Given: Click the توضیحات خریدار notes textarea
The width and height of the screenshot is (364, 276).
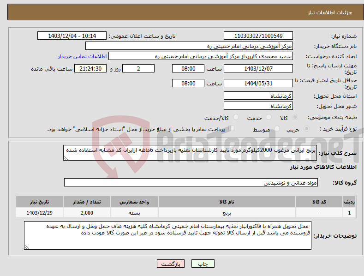Looking at the screenshot, I should (167, 235).
